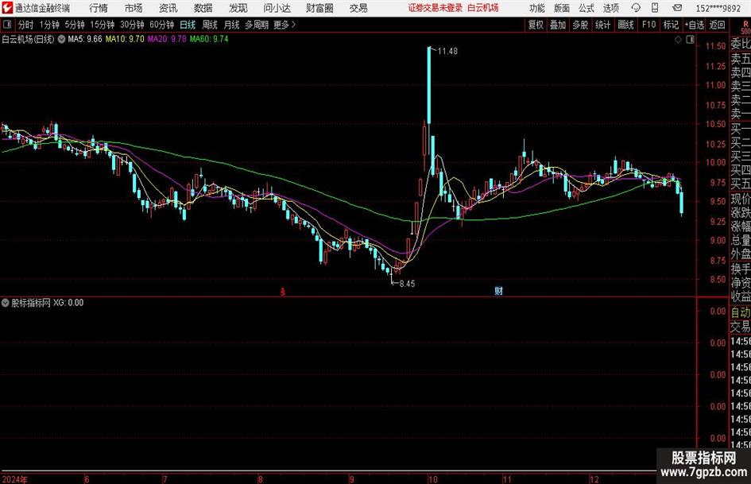
Task: Expand 更多 period options
Action: coord(285,25)
